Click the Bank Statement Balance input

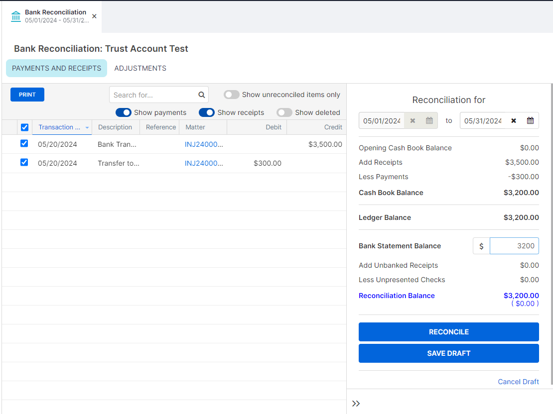coord(514,246)
